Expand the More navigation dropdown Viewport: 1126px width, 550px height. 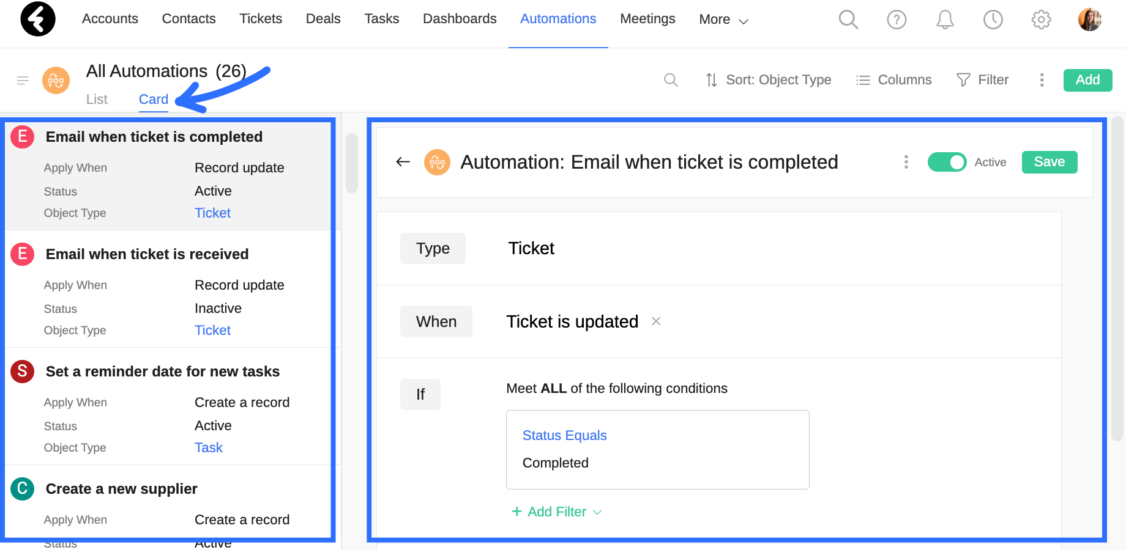point(723,20)
